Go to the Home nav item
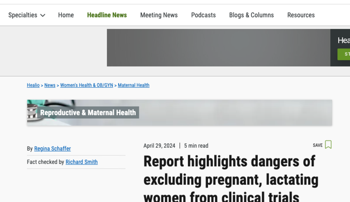The image size is (350, 202). (x=66, y=15)
